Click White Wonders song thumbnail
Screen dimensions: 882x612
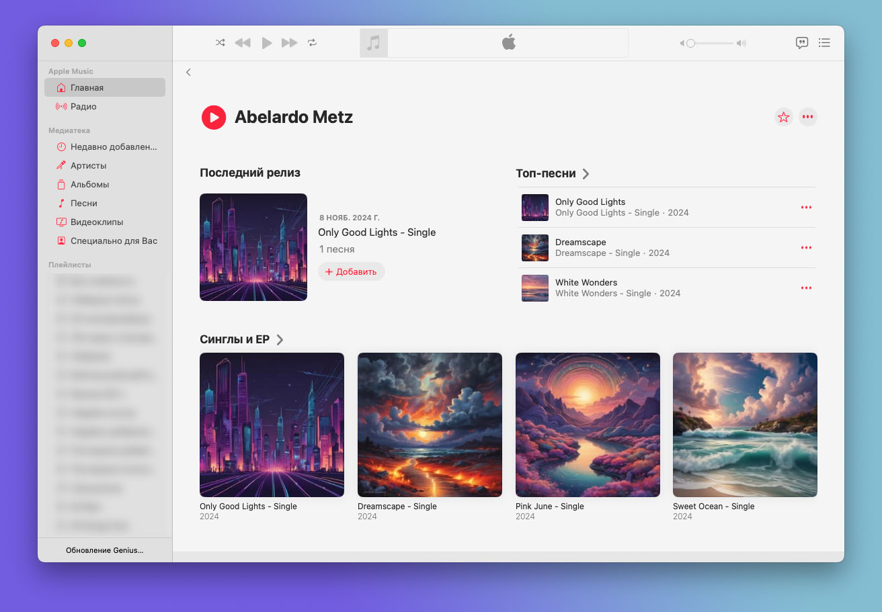535,288
